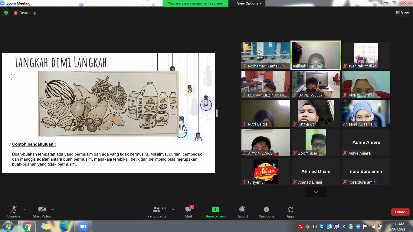Screen dimensions: 413x232
Task: Open the View Options menu
Action: 247,3
